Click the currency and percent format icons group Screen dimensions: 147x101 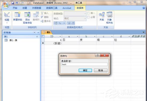coord(60,23)
